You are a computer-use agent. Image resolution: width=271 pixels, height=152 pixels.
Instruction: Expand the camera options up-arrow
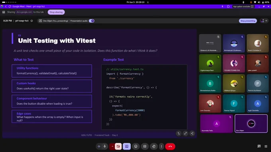click(112, 146)
